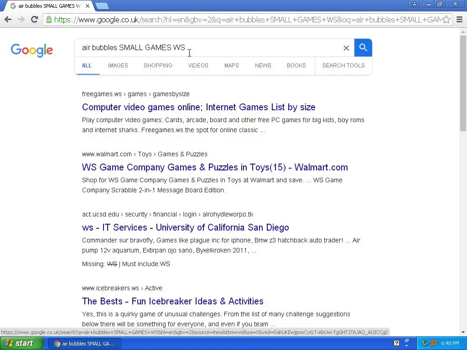
Task: Click freegames.ws › games › gamesbysize breadcrumb
Action: (136, 94)
